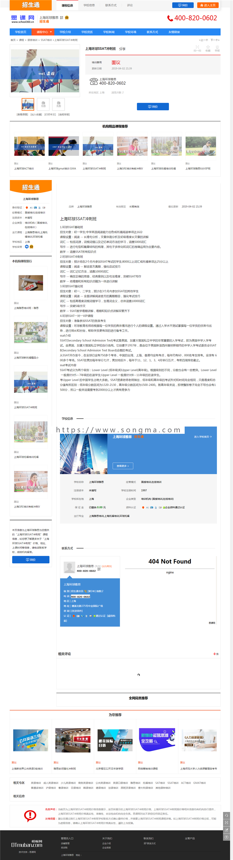The width and height of the screenshot is (233, 860).
Task: Open the 上海环球雅思6分VIP班 thumbnail
Action: pyautogui.click(x=201, y=146)
